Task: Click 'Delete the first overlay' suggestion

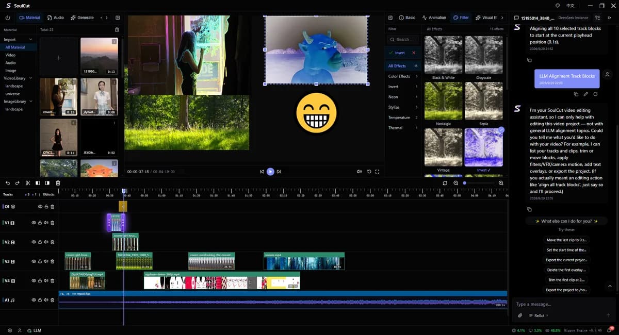Action: pos(566,270)
